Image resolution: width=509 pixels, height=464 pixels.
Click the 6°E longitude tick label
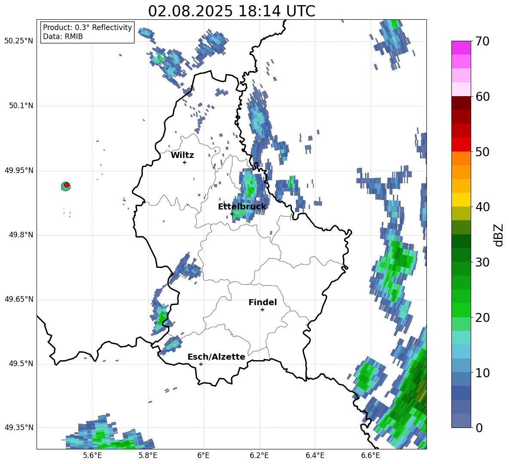(x=203, y=455)
